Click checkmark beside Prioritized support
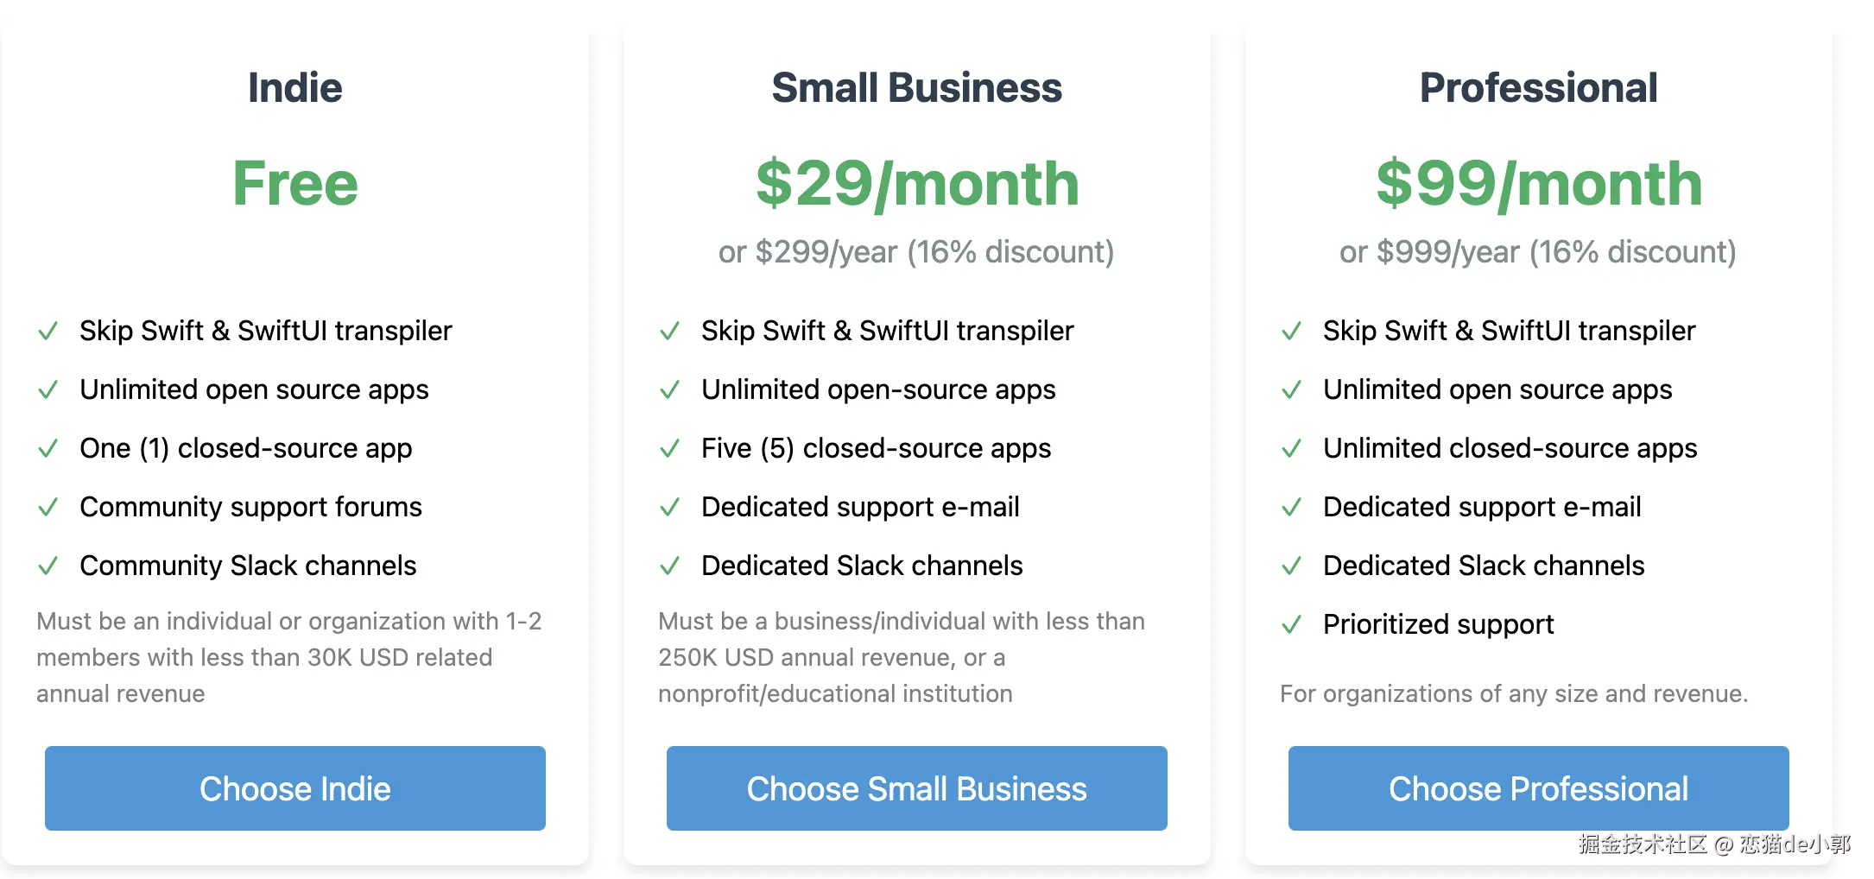 1292,625
